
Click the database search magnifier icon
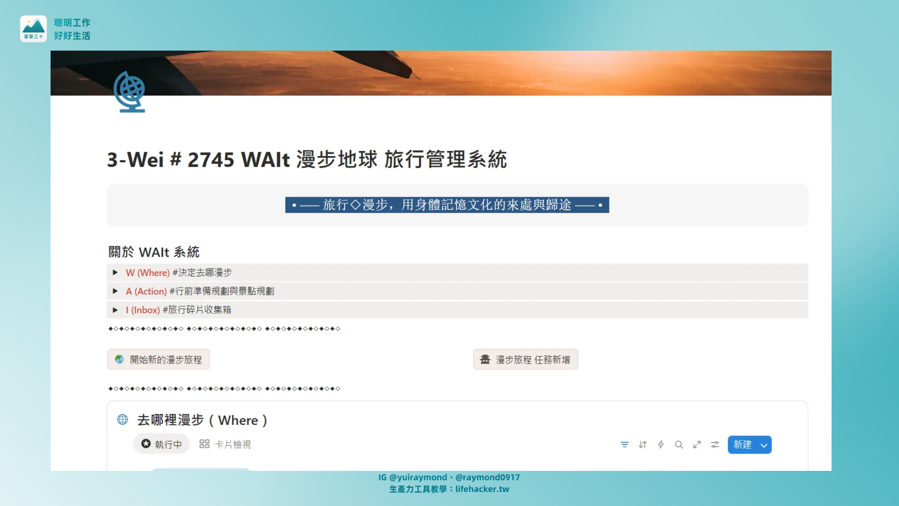pos(678,445)
